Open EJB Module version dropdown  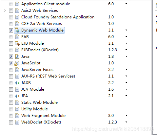point(126,43)
